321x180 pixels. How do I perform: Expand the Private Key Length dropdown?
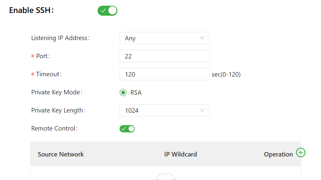[164, 111]
